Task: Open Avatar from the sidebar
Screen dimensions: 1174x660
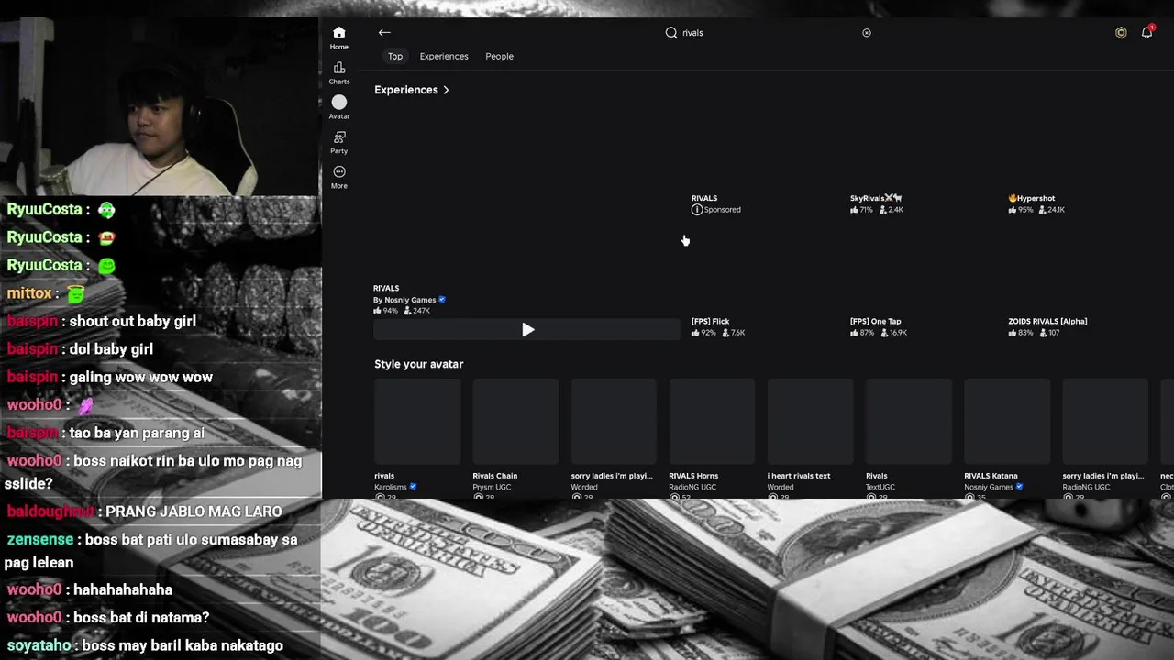Action: (x=339, y=107)
